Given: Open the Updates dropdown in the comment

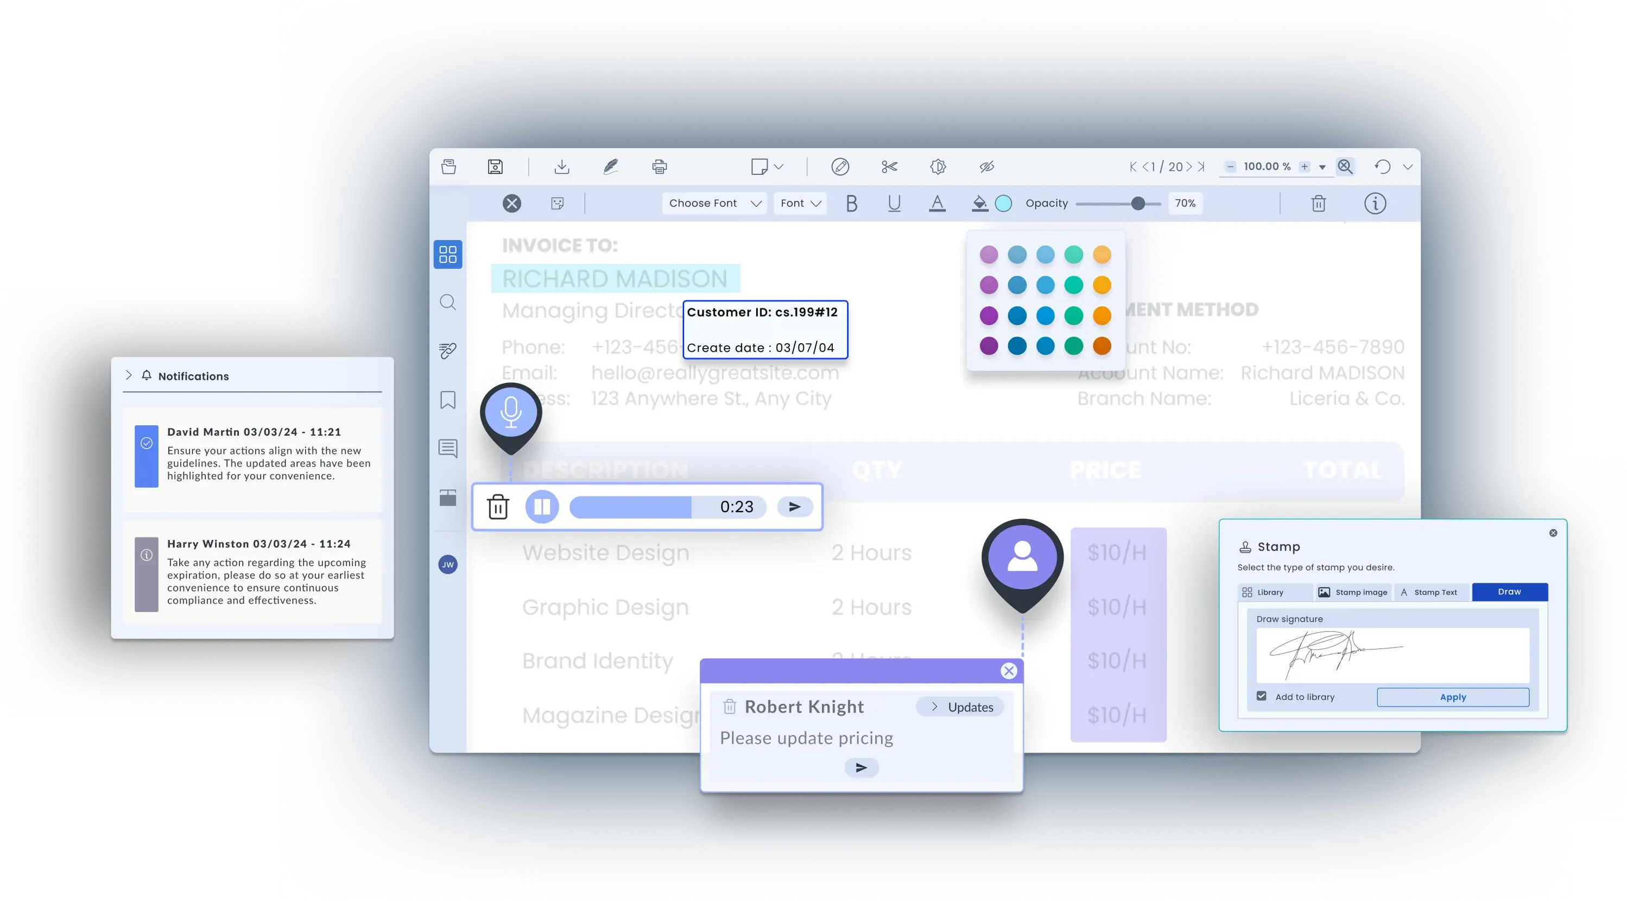Looking at the screenshot, I should [960, 707].
